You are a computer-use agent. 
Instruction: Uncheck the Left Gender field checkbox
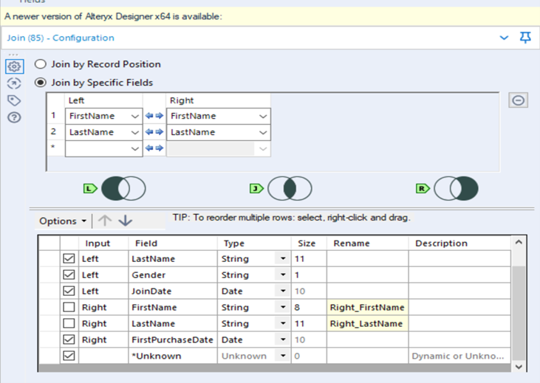coord(69,275)
